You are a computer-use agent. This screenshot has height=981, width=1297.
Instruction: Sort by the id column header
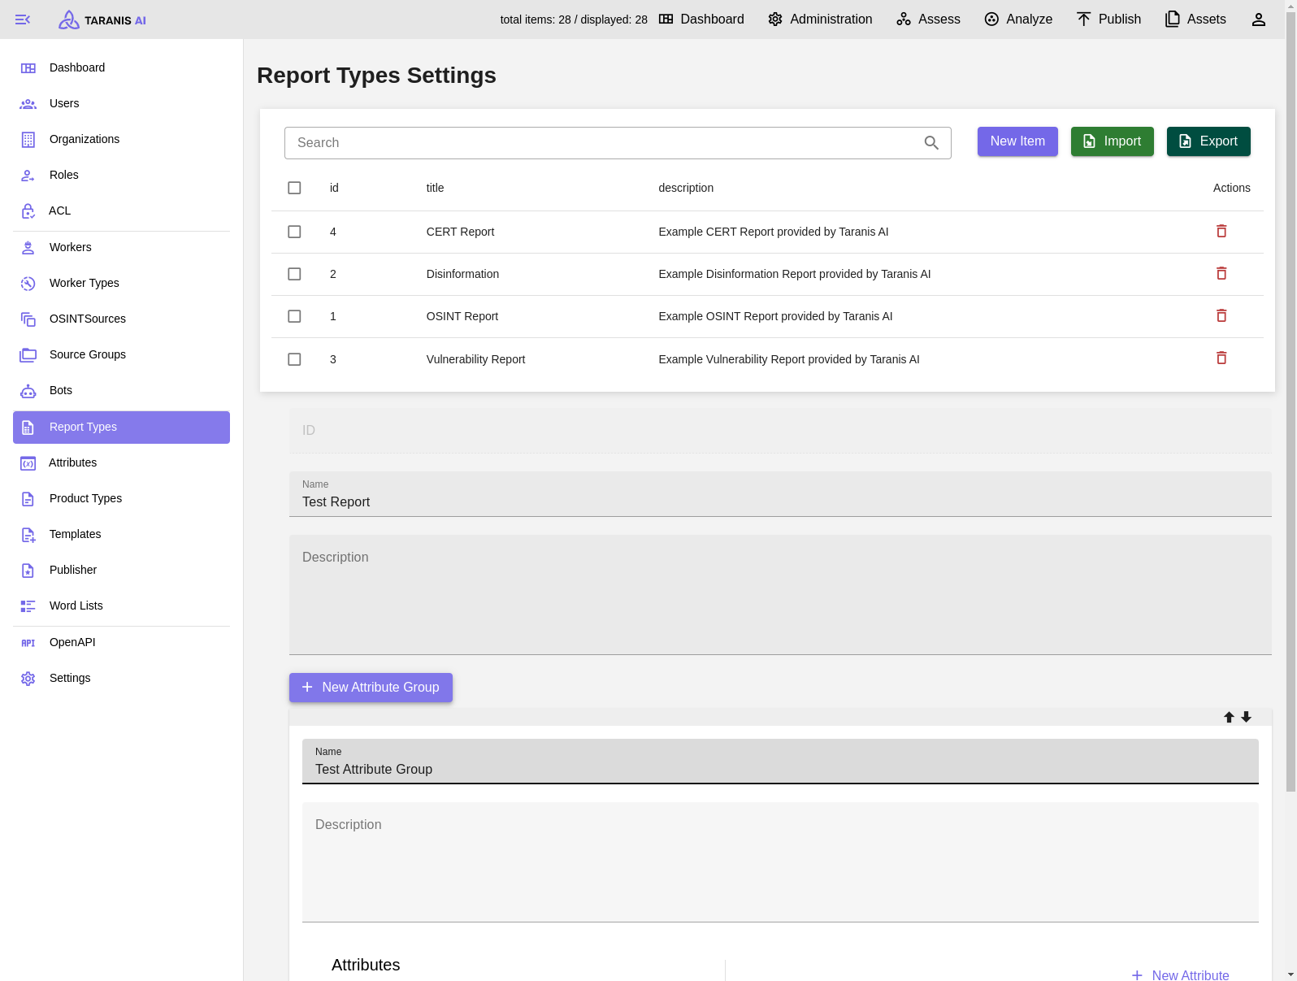334,188
